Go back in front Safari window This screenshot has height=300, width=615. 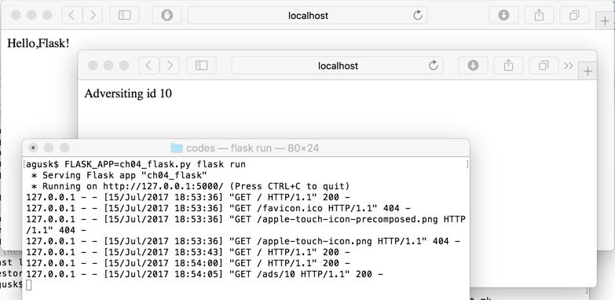148,65
